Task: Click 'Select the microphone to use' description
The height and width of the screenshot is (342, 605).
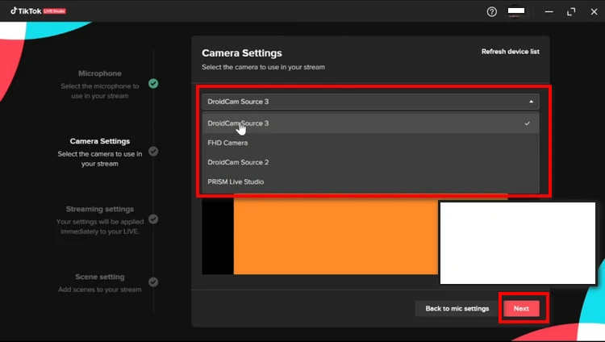Action: click(x=99, y=91)
